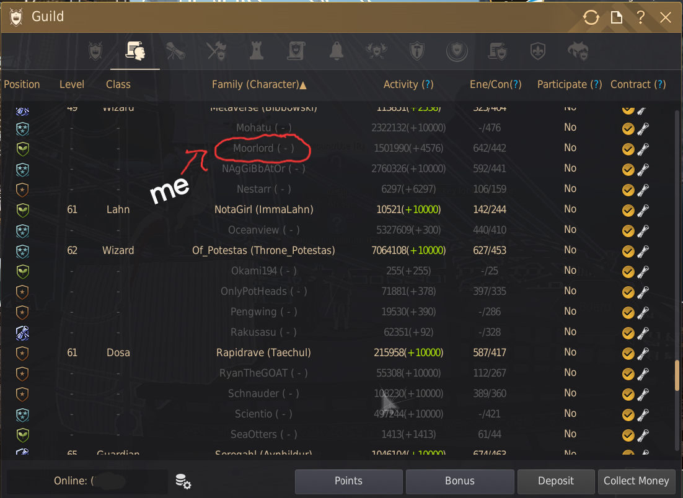
Task: Click the coin stack settings icon
Action: [x=183, y=481]
